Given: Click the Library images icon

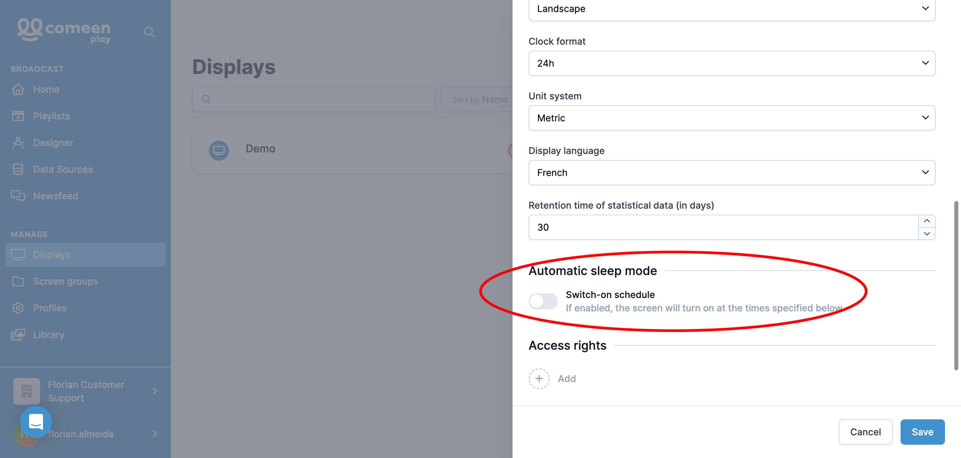Looking at the screenshot, I should (x=18, y=334).
